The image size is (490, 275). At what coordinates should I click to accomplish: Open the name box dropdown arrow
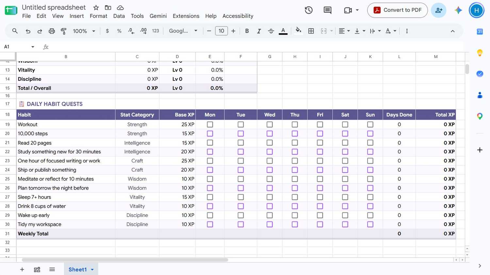click(x=33, y=47)
